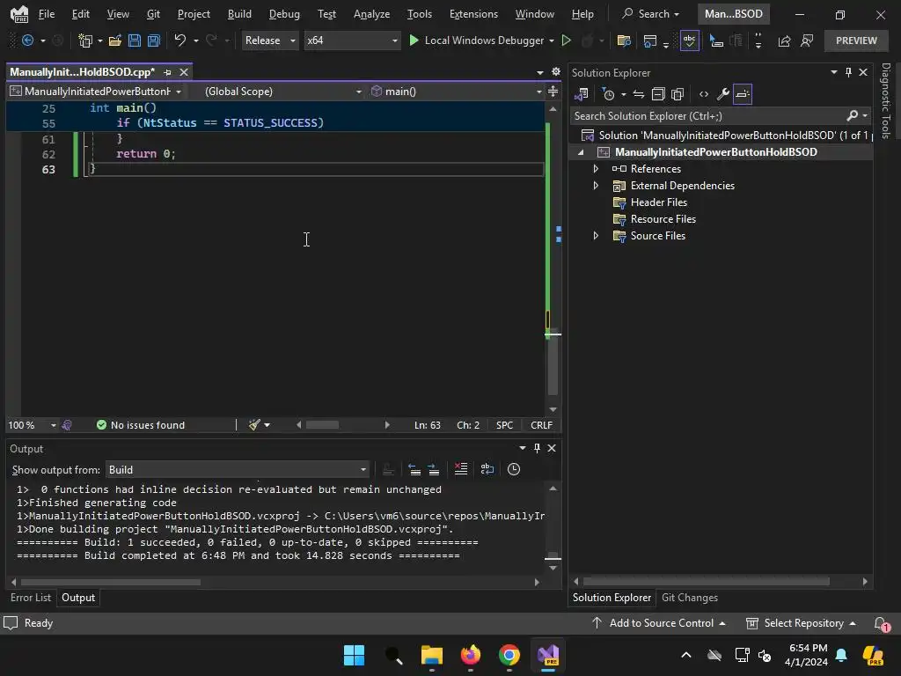Toggle the abc spell checker icon
The height and width of the screenshot is (676, 901).
(689, 40)
